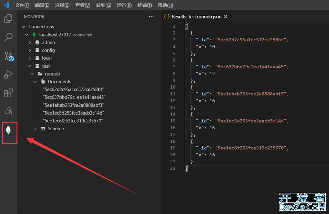This screenshot has width=329, height=214.
Task: Click the open folder icon beside runoob
Action: pos(40,74)
